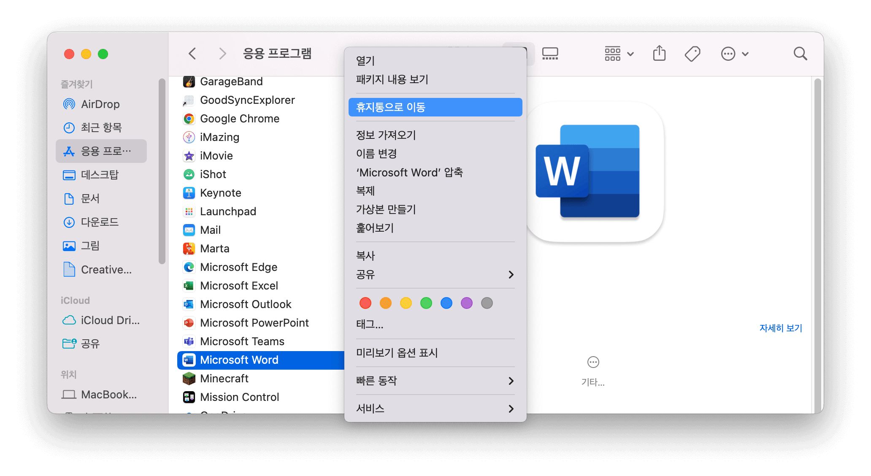Select GarageBand app in the list
871x476 pixels.
[x=261, y=81]
